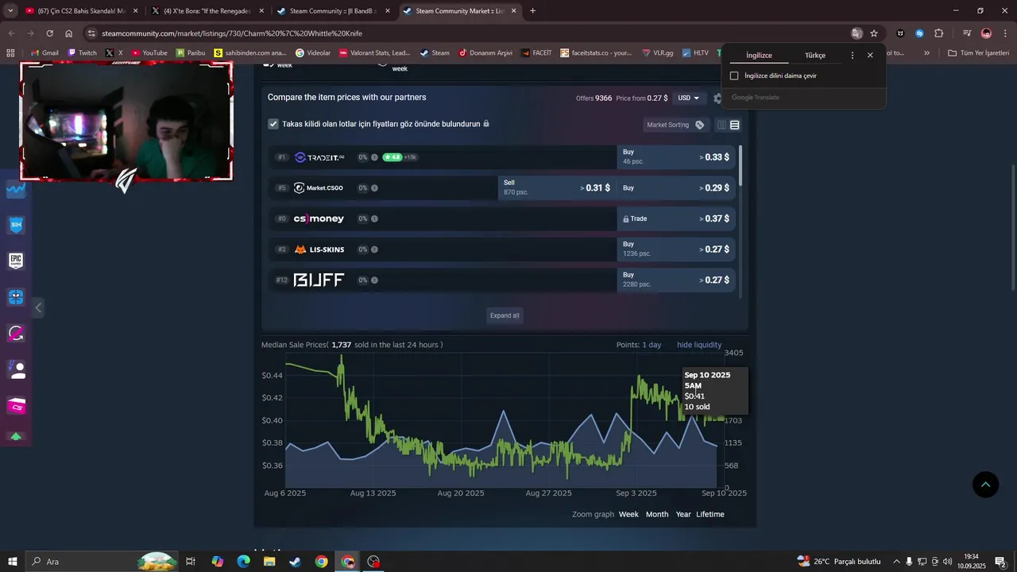Buy on LIS-SKINS for 0.27 $
Screen dimensions: 1017x572
pos(675,249)
